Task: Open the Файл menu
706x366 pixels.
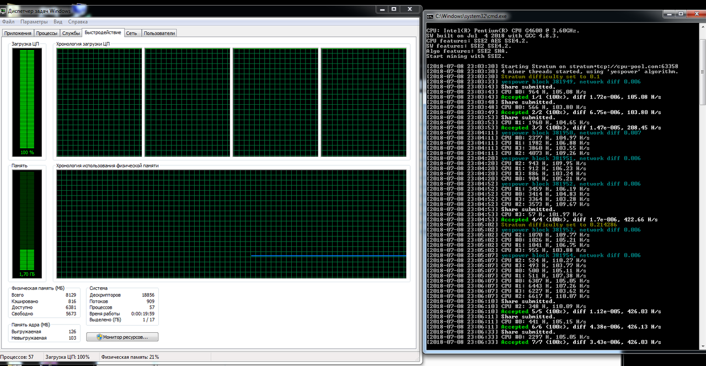Action: [x=8, y=21]
